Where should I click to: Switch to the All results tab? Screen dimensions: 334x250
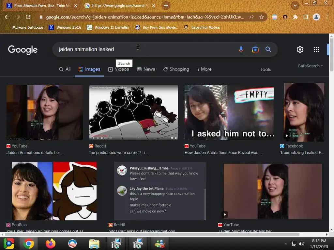click(65, 69)
